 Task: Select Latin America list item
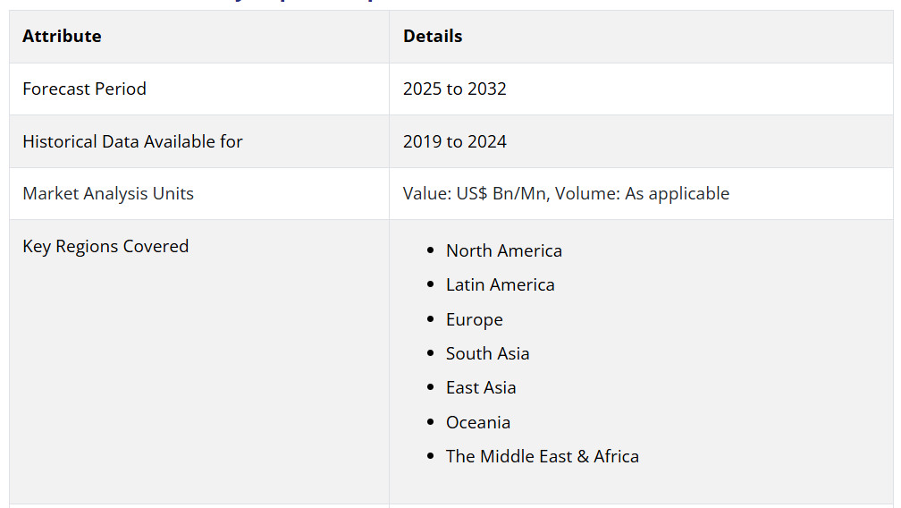coord(501,284)
